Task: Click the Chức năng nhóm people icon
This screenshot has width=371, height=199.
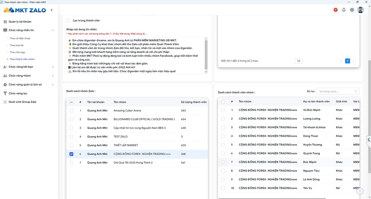Action: [5, 76]
